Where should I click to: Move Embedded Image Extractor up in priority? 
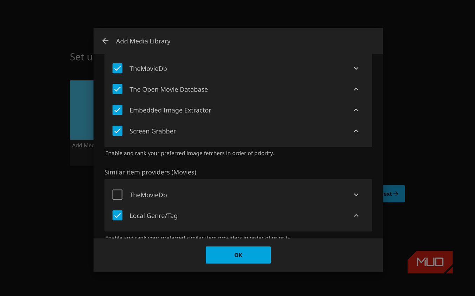(356, 110)
